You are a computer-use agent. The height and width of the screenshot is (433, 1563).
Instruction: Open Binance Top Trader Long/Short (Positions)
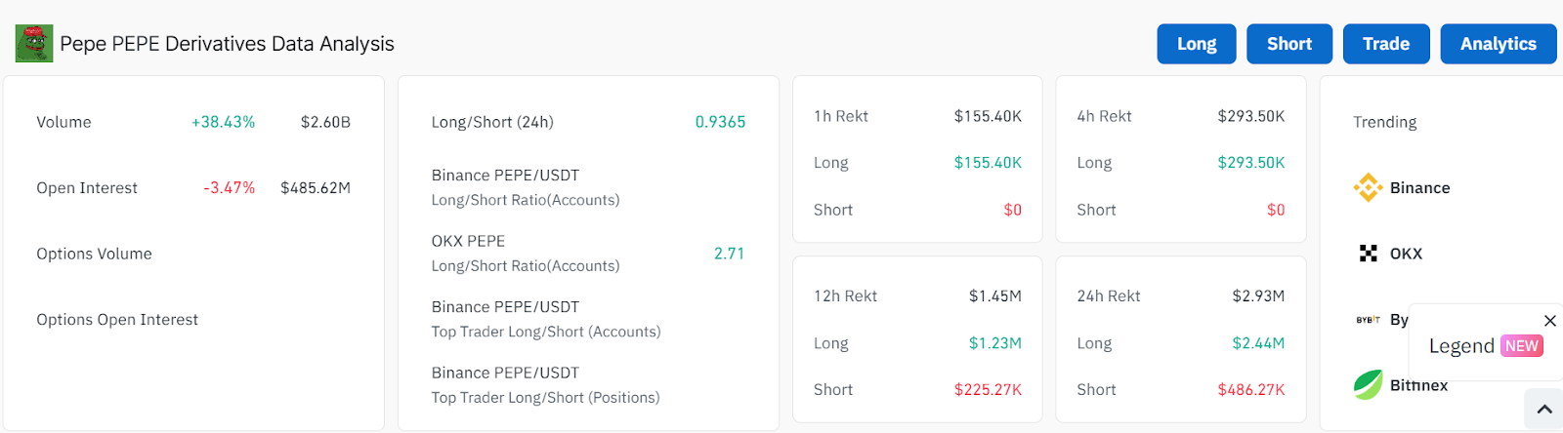coord(588,385)
